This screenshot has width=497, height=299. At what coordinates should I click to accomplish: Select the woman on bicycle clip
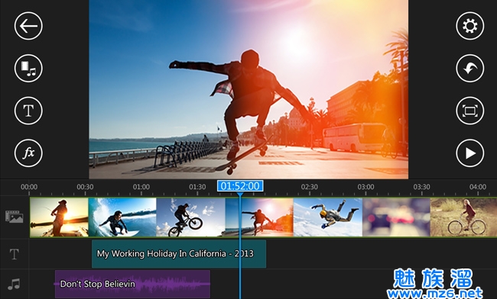(463, 217)
